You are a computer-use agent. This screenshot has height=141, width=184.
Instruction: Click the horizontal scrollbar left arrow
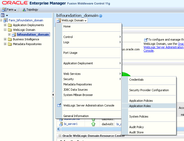point(59,129)
